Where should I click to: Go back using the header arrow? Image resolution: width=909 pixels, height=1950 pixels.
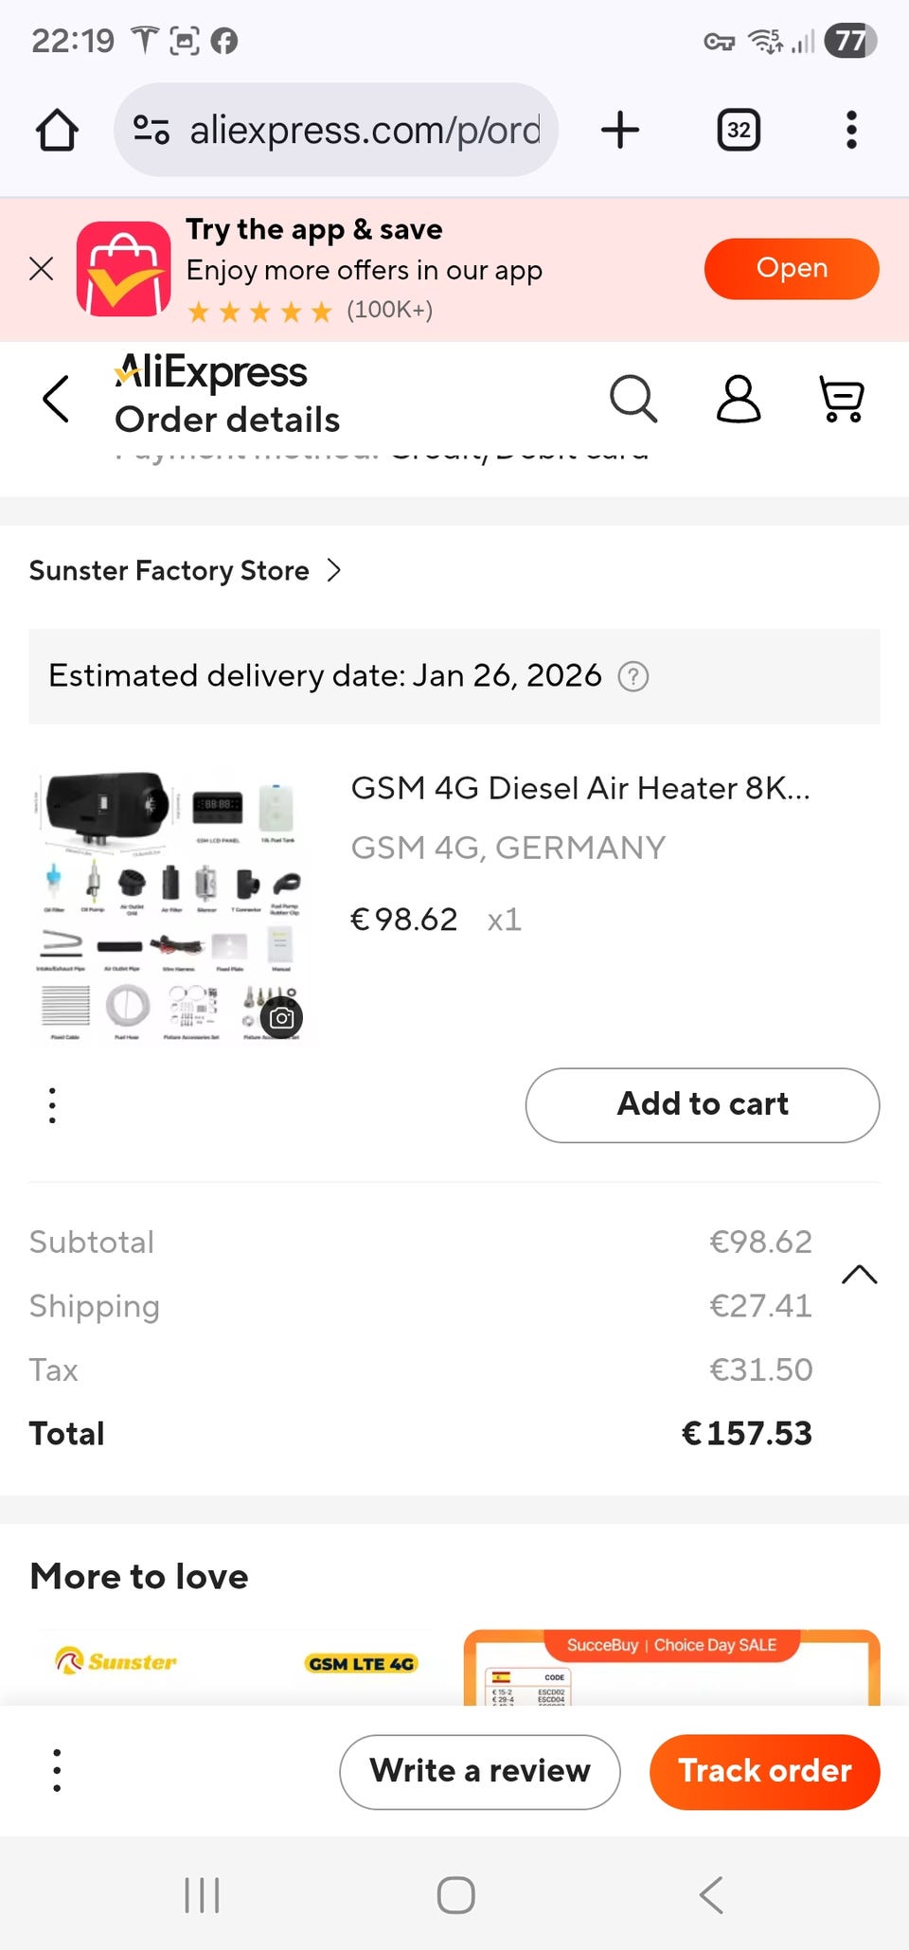point(57,399)
